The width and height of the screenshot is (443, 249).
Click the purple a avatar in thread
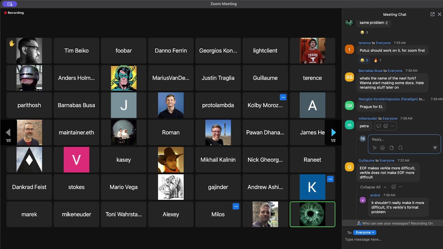363,200
